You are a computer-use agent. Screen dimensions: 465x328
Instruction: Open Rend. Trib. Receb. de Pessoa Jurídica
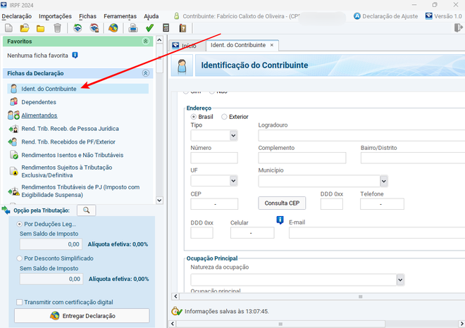click(x=70, y=129)
